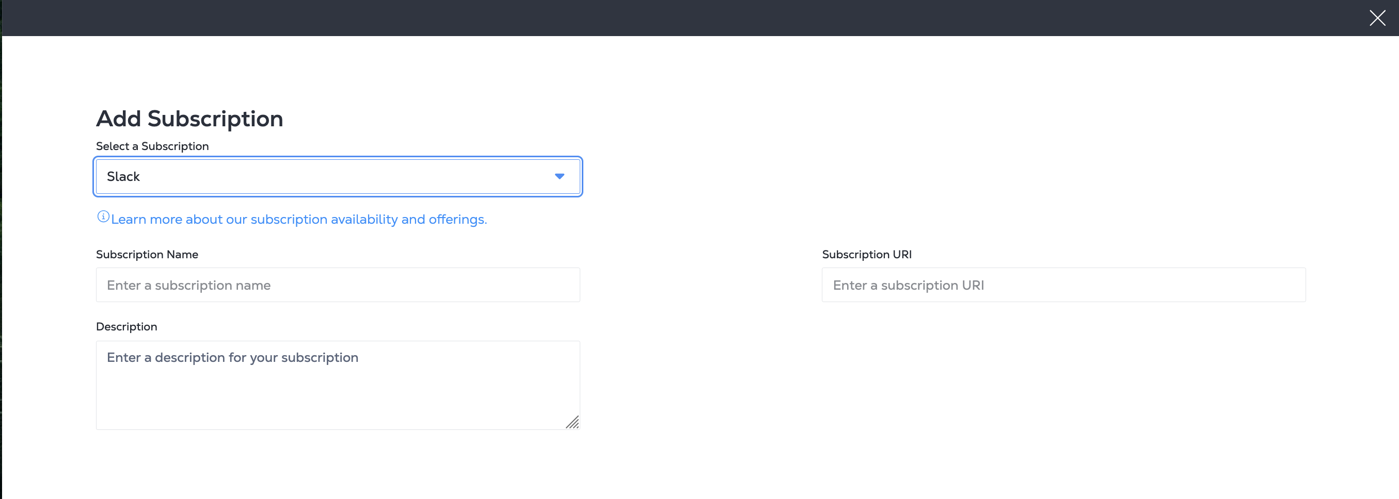Open the Select a Subscription dropdown
1399x499 pixels.
pyautogui.click(x=337, y=176)
